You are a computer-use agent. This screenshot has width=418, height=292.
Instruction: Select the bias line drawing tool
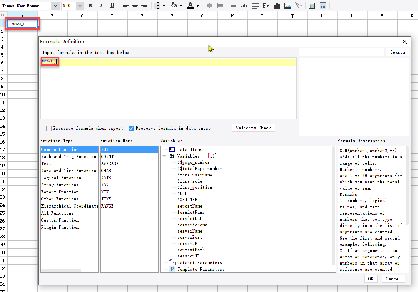point(298,6)
